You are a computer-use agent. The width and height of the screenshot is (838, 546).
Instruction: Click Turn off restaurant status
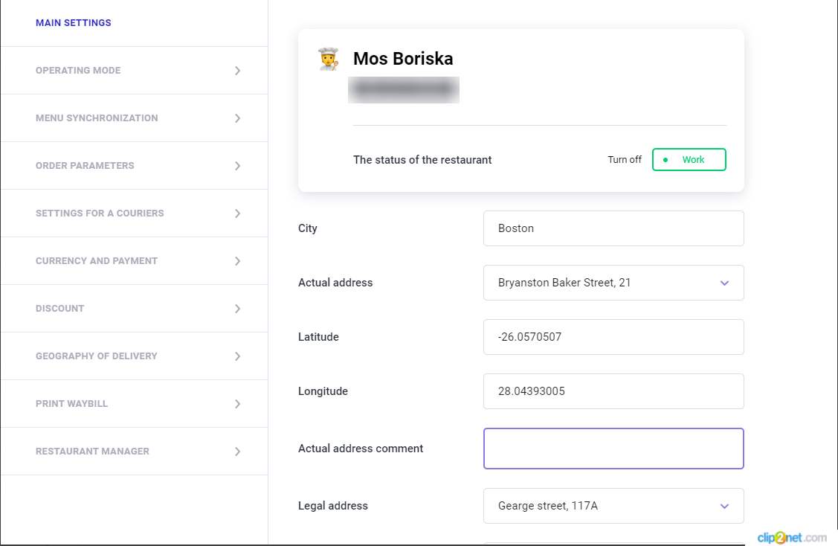click(625, 159)
